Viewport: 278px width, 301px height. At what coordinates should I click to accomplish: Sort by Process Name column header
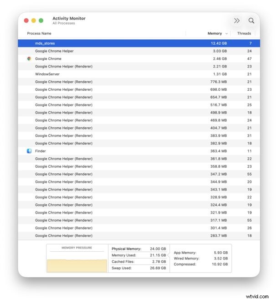pyautogui.click(x=39, y=33)
